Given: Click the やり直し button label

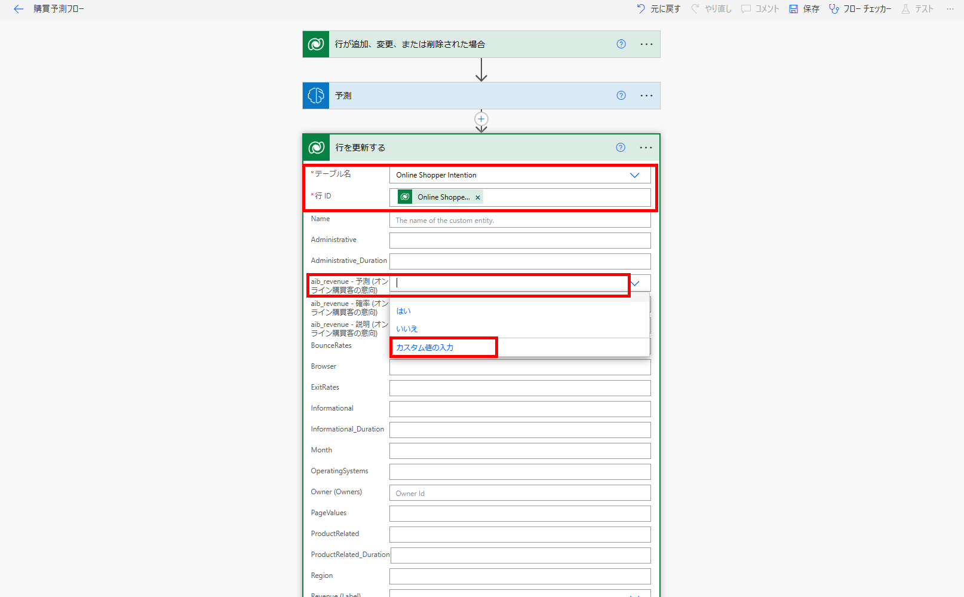Looking at the screenshot, I should click(718, 9).
